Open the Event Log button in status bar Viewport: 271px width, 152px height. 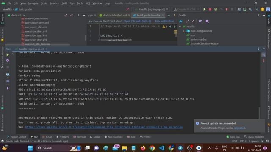(233, 137)
